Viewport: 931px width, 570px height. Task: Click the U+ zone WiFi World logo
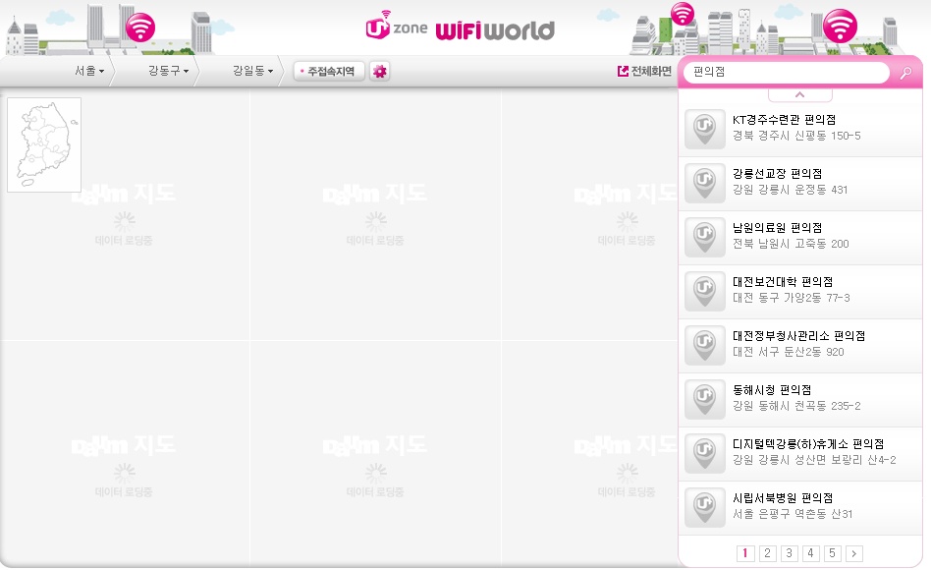pyautogui.click(x=461, y=27)
